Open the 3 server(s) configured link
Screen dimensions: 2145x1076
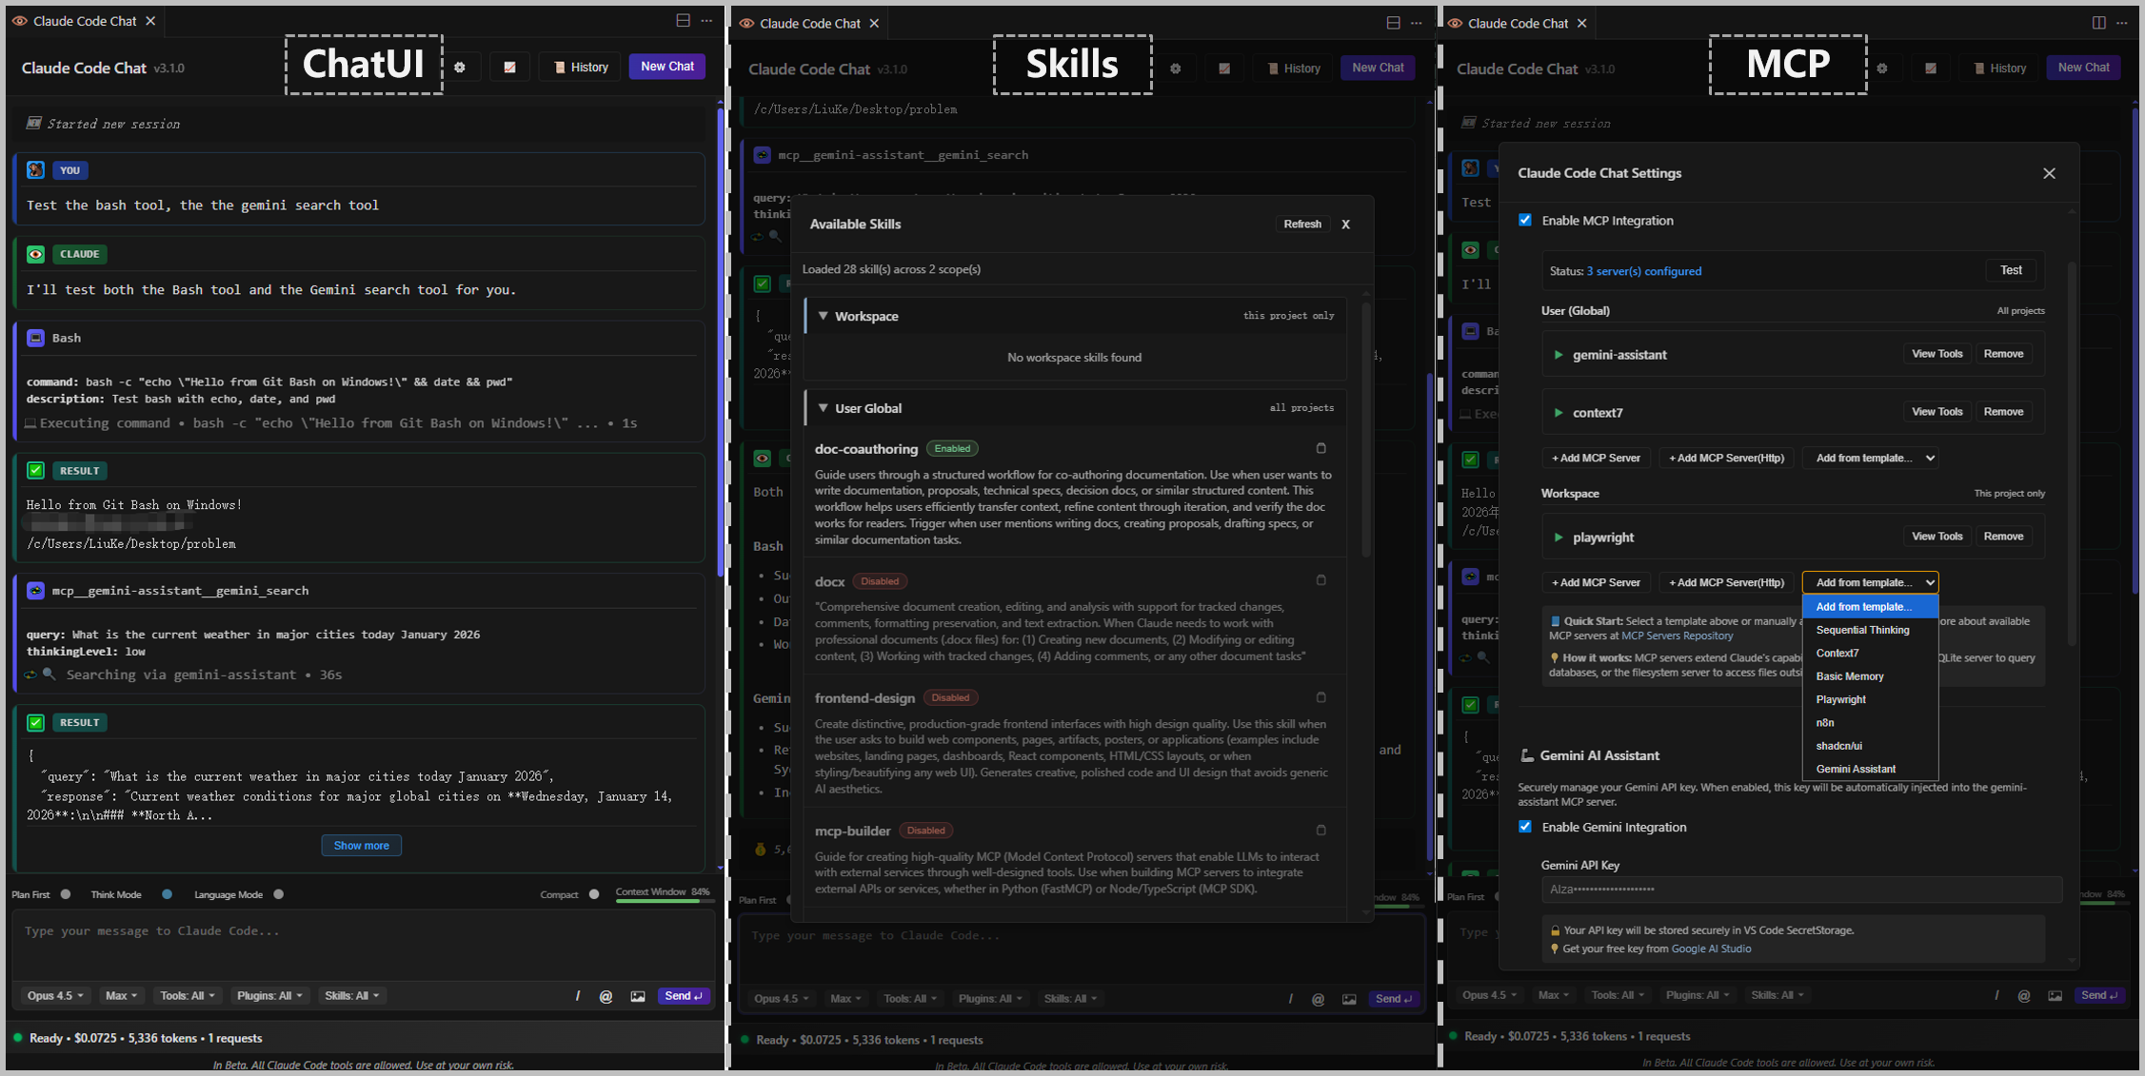[x=1644, y=271]
